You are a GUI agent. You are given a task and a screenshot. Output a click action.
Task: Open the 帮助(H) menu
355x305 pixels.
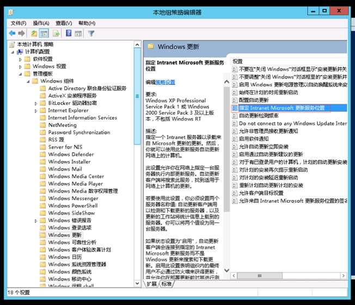pos(87,23)
